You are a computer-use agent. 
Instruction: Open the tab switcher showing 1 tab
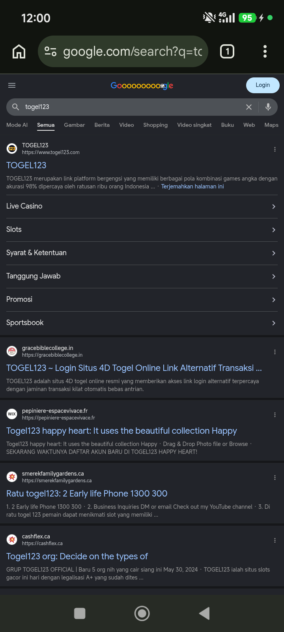coord(227,51)
